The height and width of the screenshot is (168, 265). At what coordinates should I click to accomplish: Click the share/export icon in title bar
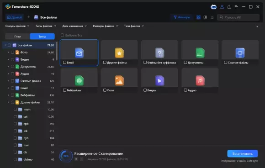point(229,7)
